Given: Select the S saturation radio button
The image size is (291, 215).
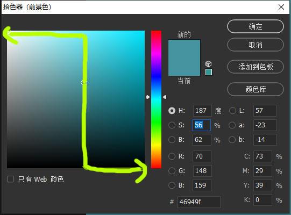Looking at the screenshot, I should (x=172, y=125).
